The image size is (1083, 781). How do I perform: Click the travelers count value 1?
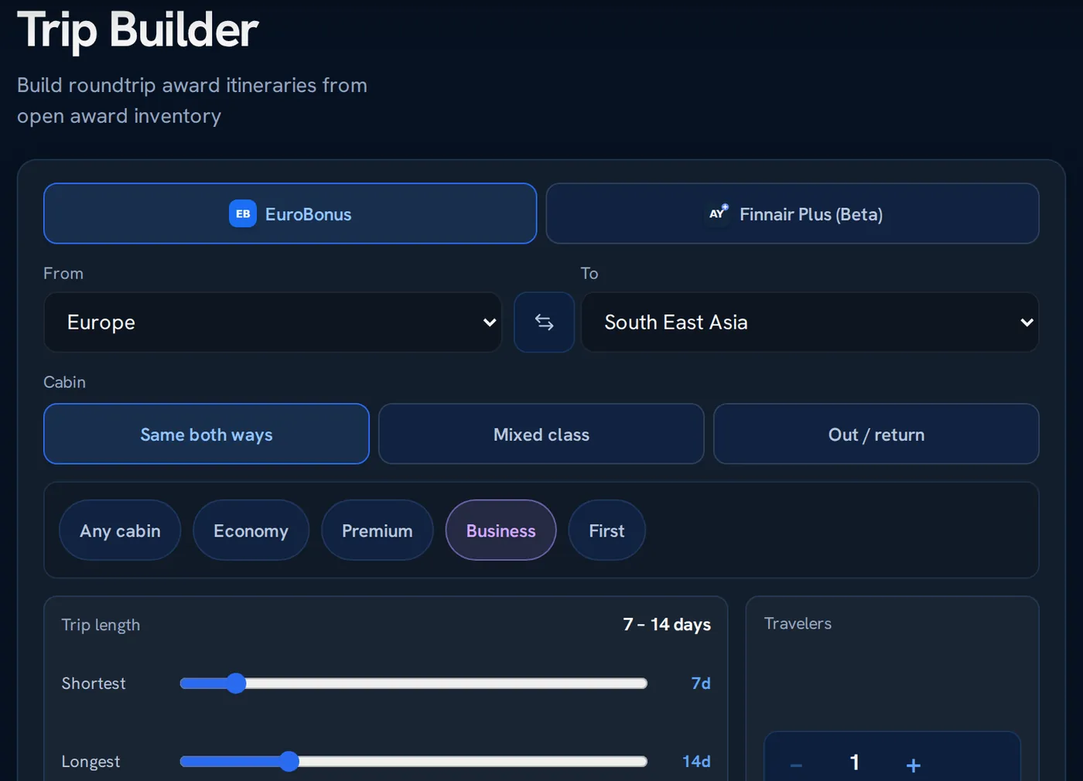coord(854,762)
